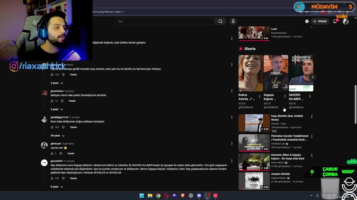This screenshot has height=200, width=357.
Task: Start voice search with microphone icon
Action: point(233,21)
